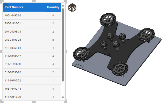Select part number 165-16450-02
The height and width of the screenshot is (103, 164).
point(13,16)
